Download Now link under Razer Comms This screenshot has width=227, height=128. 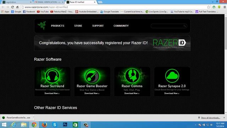click(132, 93)
